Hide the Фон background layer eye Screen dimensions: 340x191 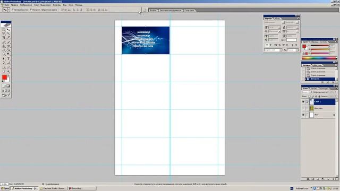pos(303,115)
